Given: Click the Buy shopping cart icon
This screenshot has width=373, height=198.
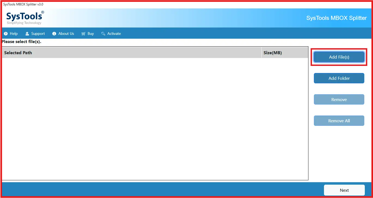Looking at the screenshot, I should pyautogui.click(x=83, y=34).
